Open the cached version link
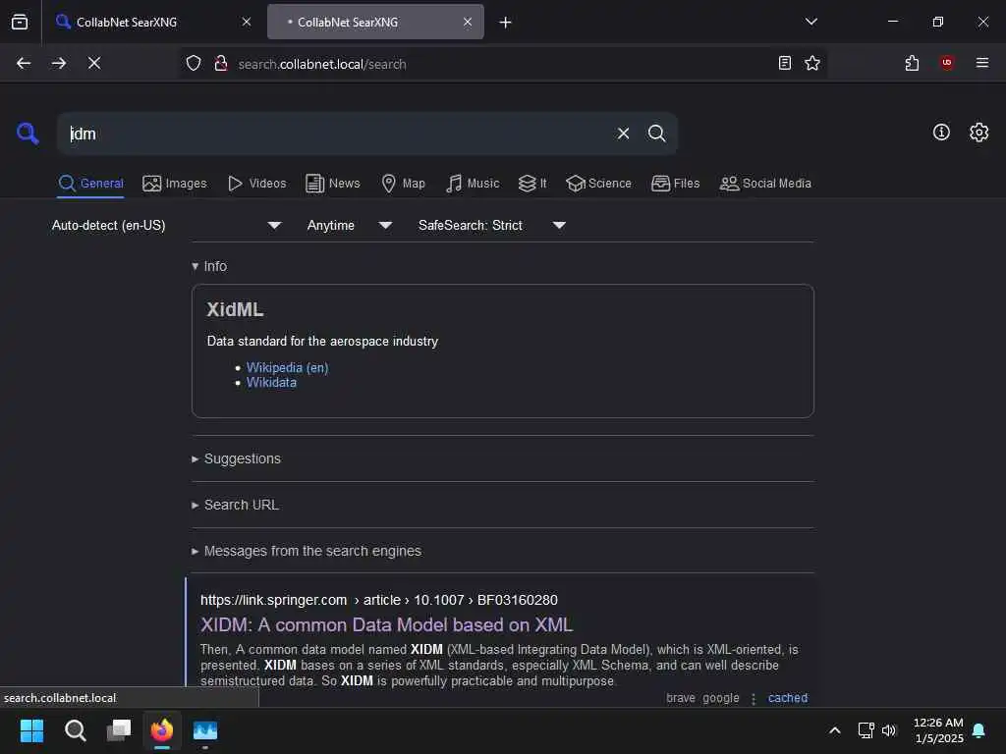Image resolution: width=1006 pixels, height=754 pixels. point(788,698)
